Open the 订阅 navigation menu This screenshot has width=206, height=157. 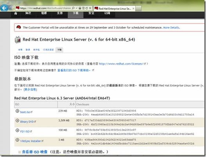107,13
